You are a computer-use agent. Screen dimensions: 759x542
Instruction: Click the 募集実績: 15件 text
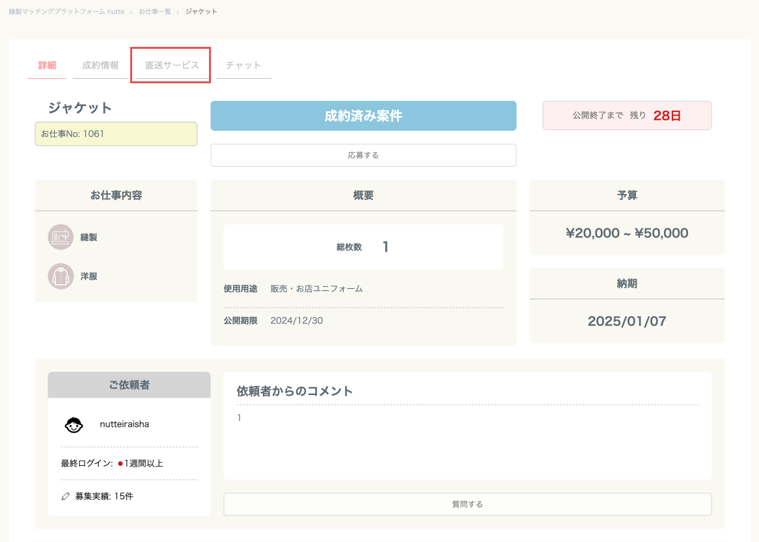click(x=104, y=496)
